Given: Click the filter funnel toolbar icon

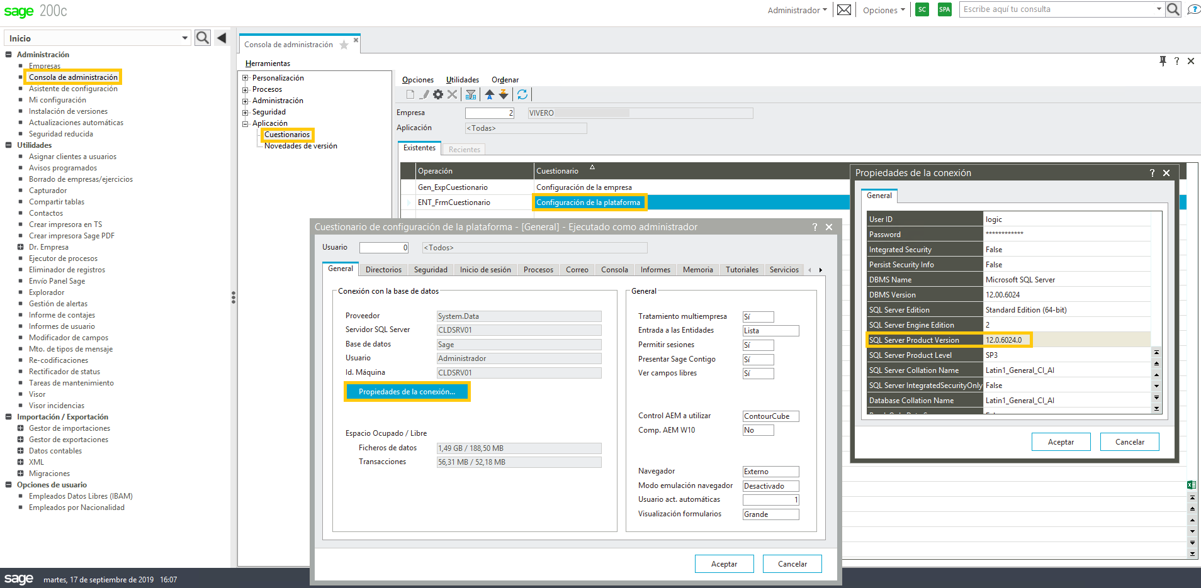Looking at the screenshot, I should [x=471, y=94].
